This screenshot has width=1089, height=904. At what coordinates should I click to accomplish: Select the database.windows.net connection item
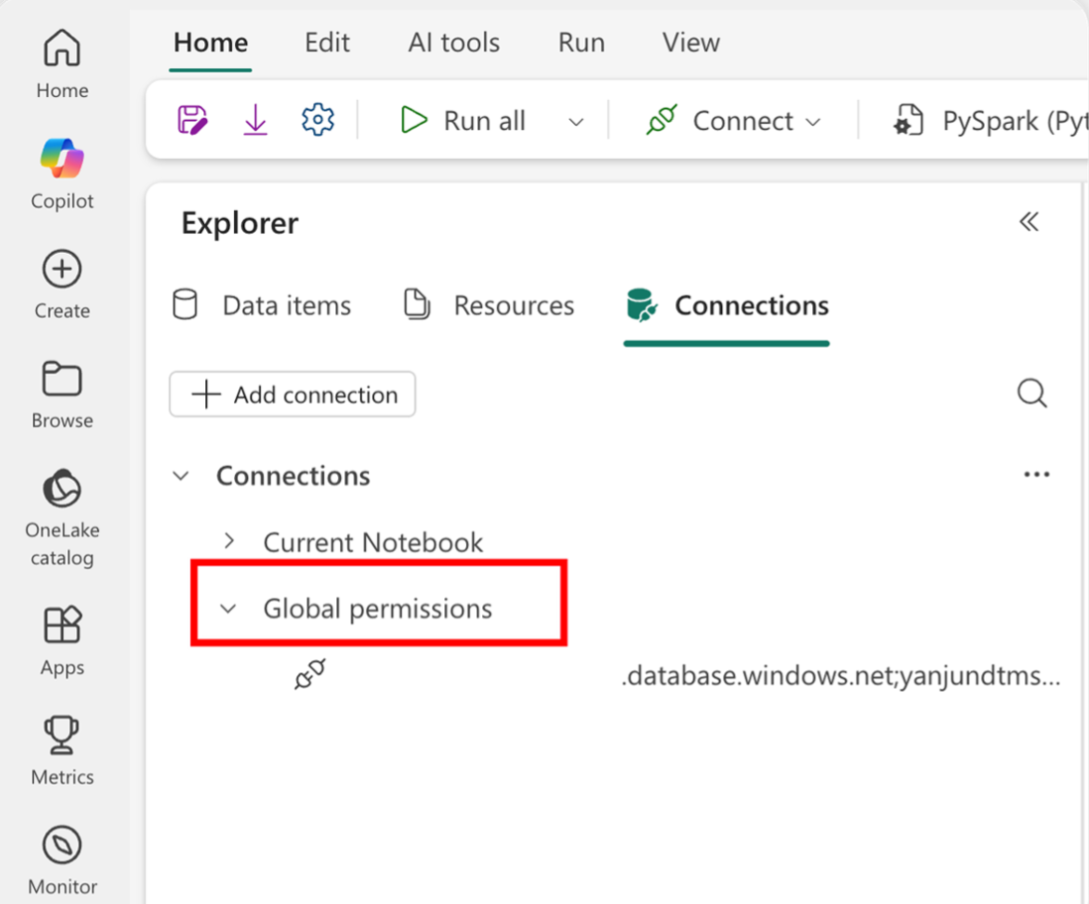(x=839, y=678)
